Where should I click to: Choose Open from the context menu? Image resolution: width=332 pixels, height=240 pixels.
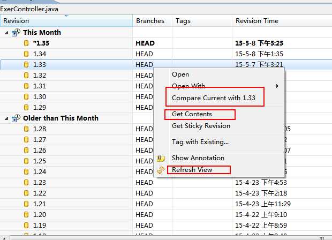click(180, 74)
